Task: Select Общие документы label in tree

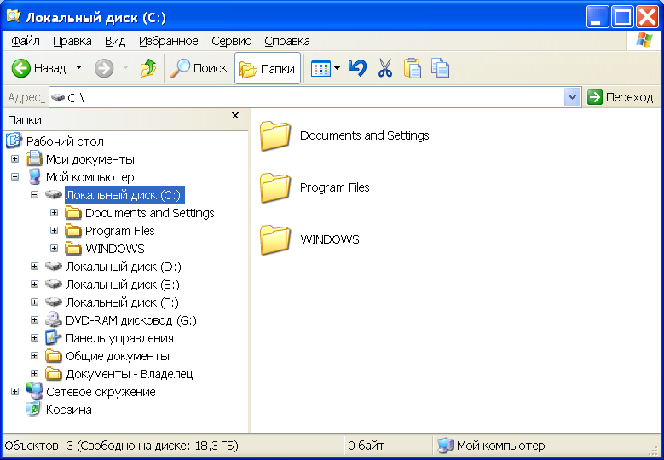Action: click(118, 356)
